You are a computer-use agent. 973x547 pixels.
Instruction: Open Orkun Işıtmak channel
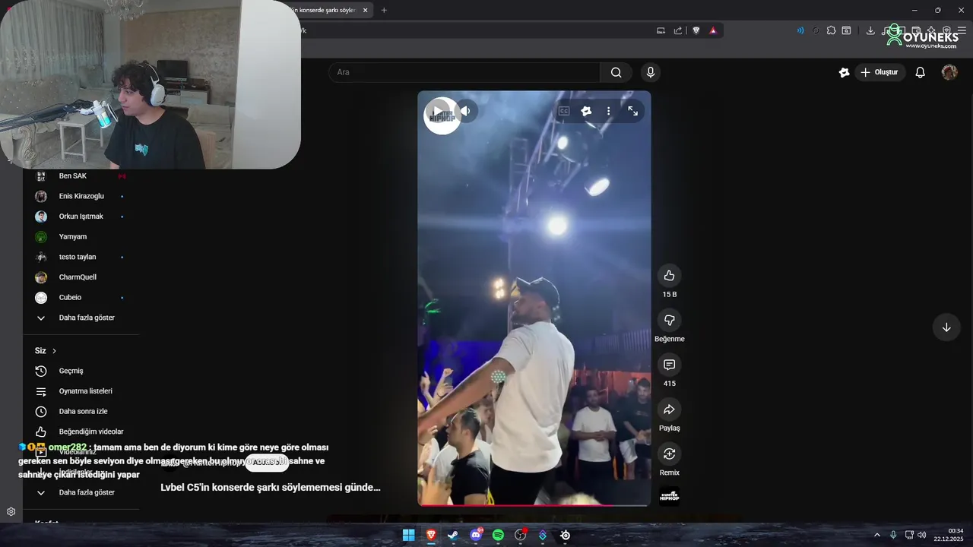(81, 217)
